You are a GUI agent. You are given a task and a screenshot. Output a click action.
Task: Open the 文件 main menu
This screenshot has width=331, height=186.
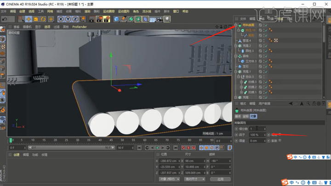pyautogui.click(x=3, y=12)
